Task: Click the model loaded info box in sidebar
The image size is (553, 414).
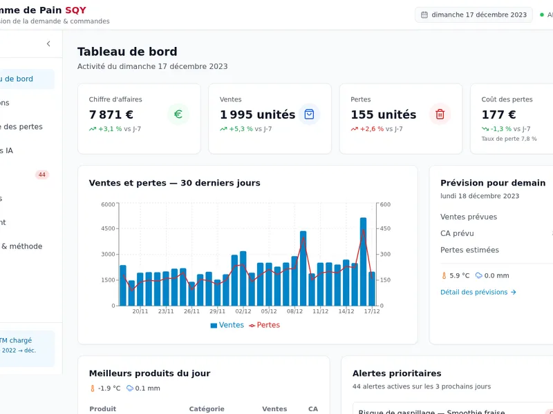Action: tap(27, 348)
